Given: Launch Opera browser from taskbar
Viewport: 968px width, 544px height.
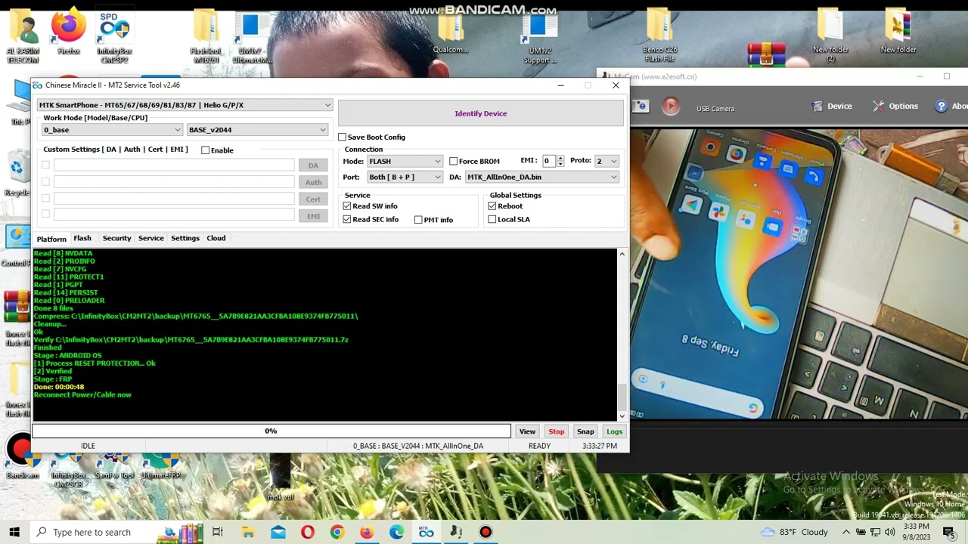Looking at the screenshot, I should coord(307,532).
